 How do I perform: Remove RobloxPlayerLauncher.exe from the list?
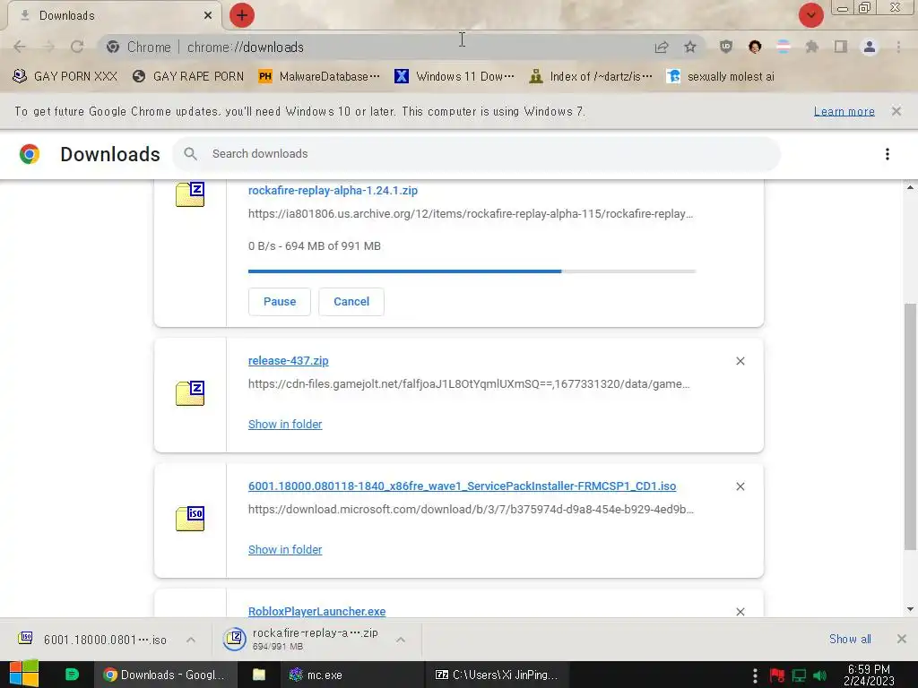[x=740, y=611]
